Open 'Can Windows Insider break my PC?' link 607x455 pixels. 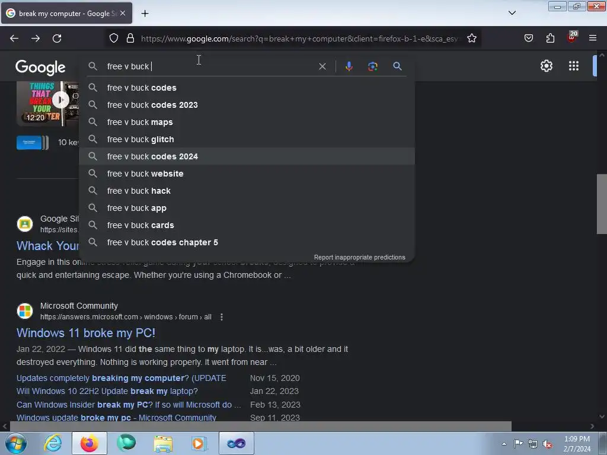[129, 405]
